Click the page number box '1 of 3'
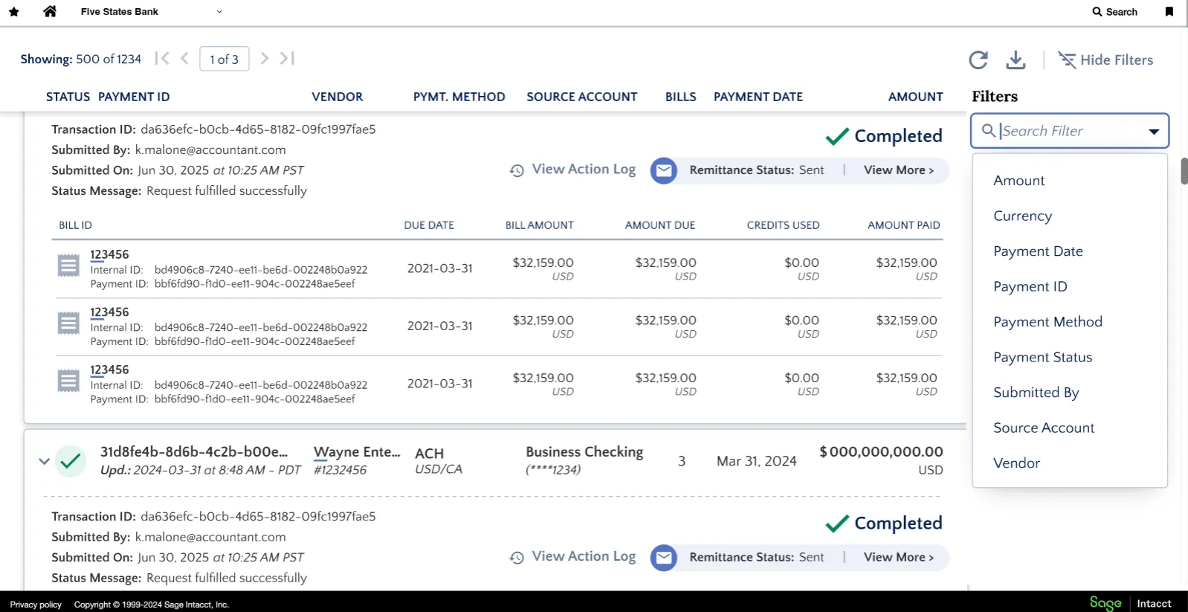The width and height of the screenshot is (1188, 612). coord(225,59)
